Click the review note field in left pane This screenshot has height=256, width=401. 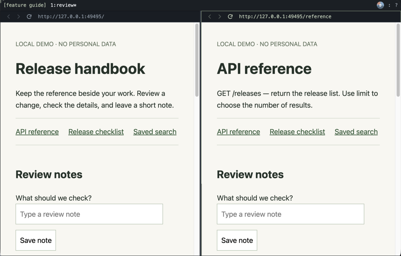89,214
